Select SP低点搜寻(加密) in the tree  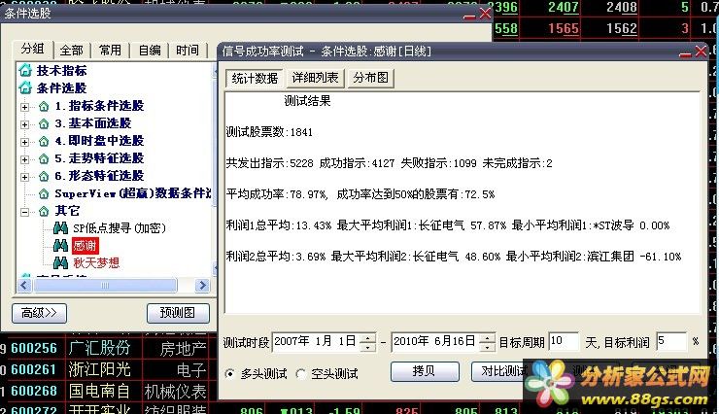[x=120, y=227]
